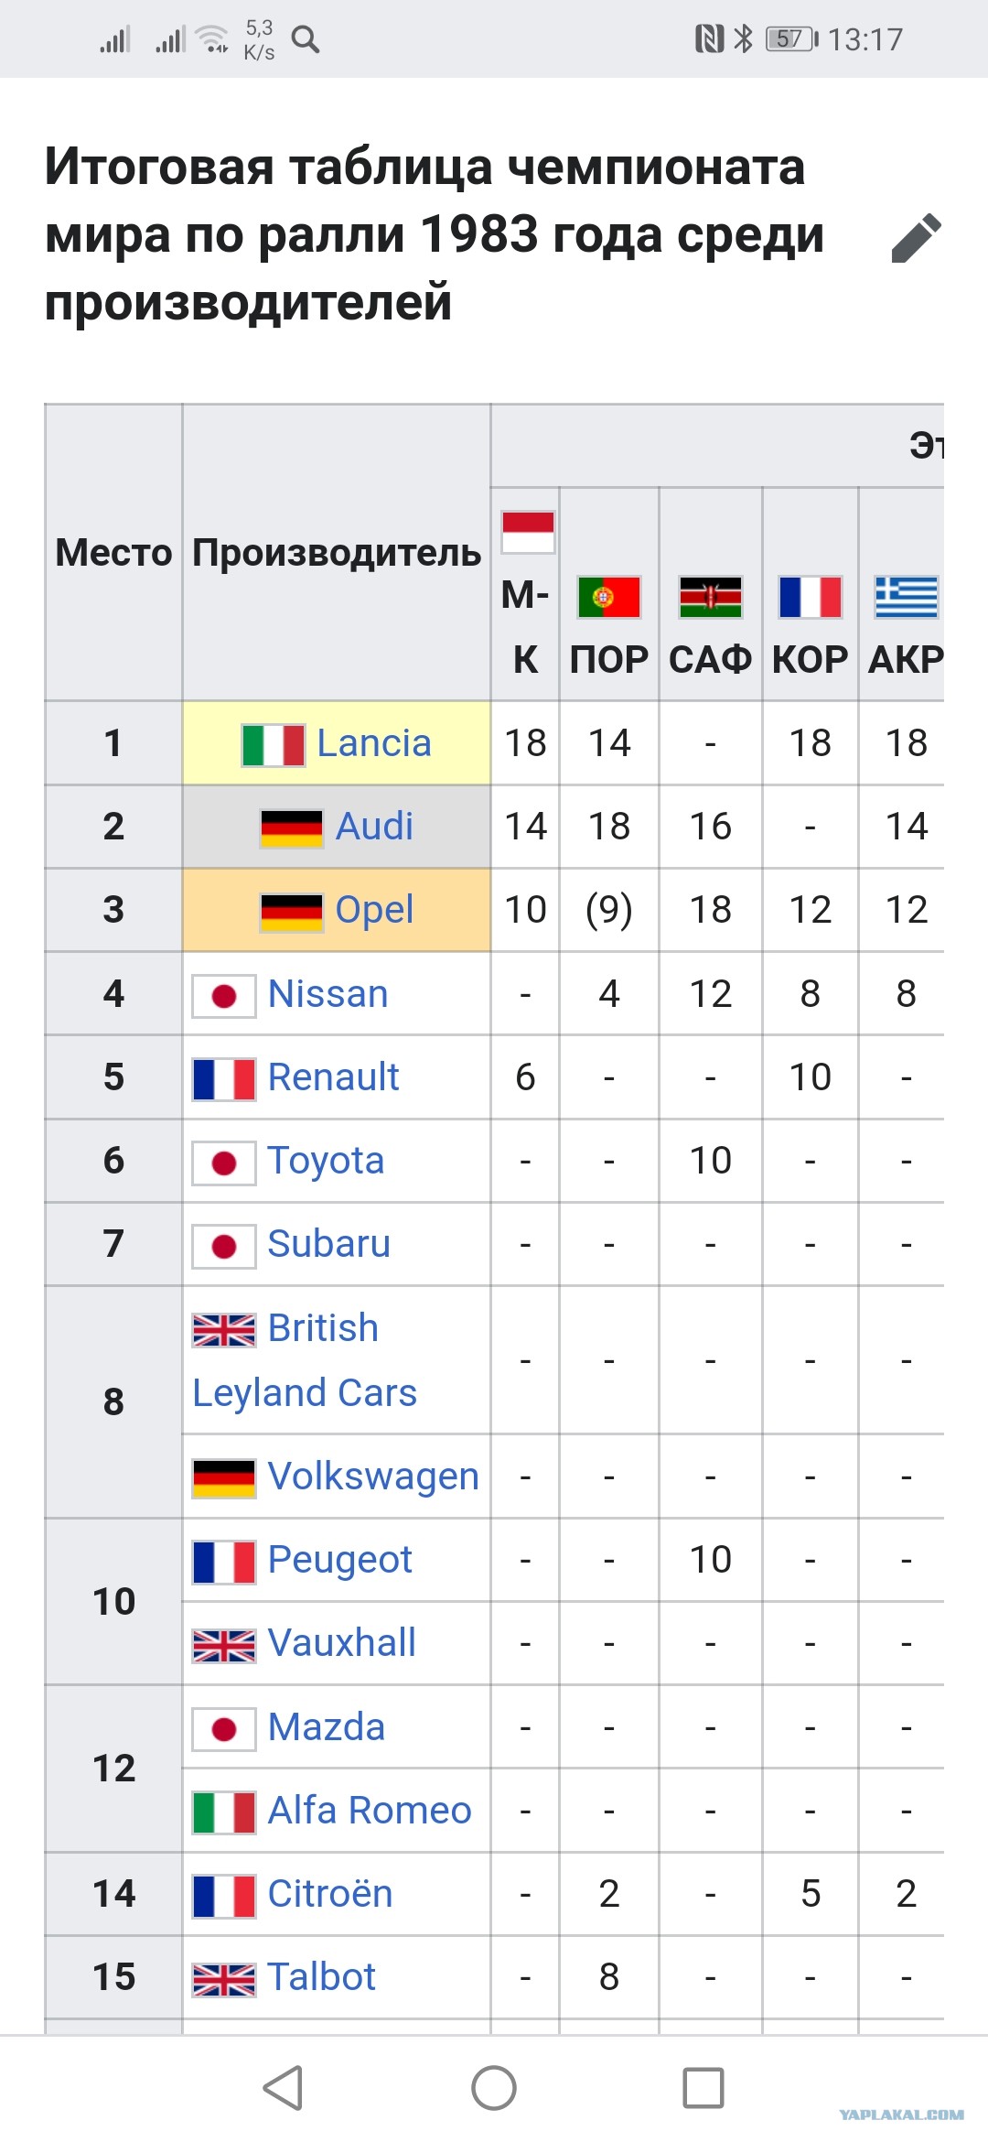The image size is (988, 2142).
Task: Tap the battery indicator in status bar
Action: pyautogui.click(x=791, y=39)
